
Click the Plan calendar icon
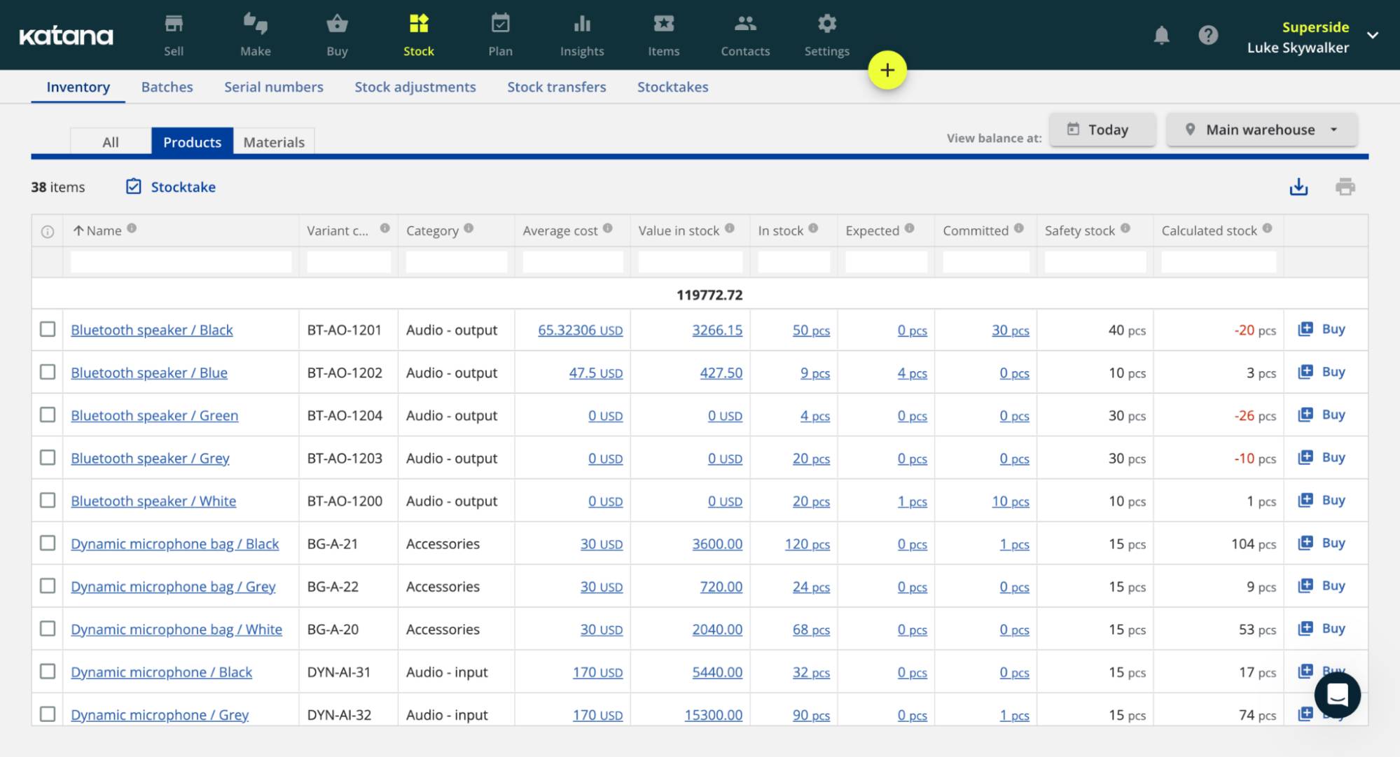tap(500, 23)
